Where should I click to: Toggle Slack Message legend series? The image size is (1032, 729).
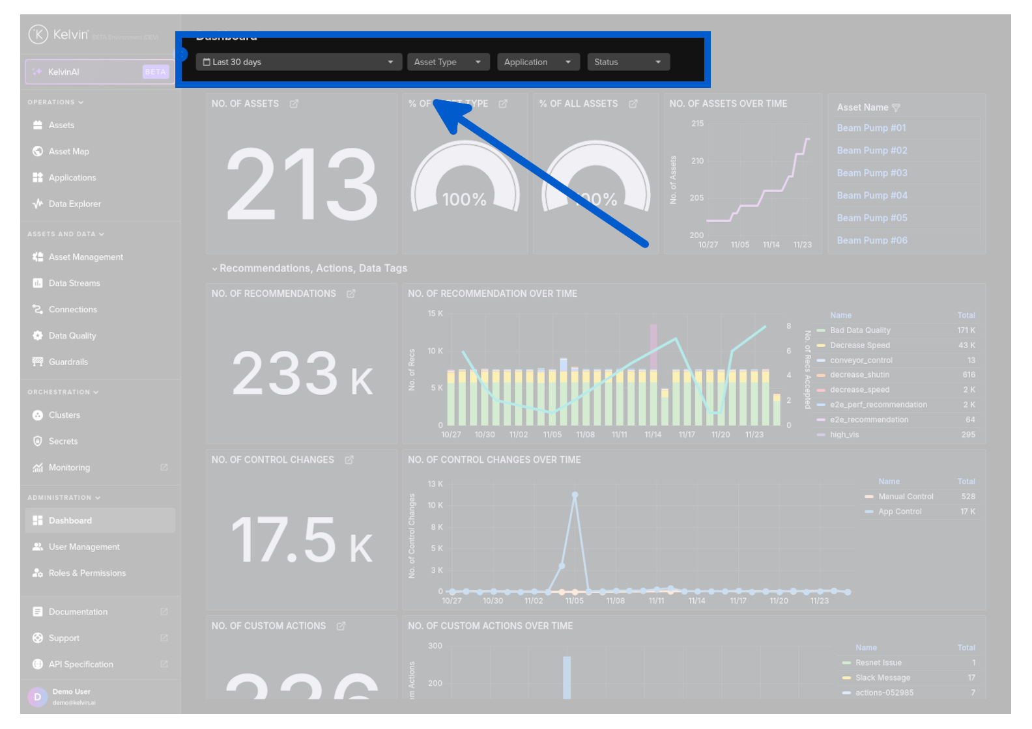point(882,678)
